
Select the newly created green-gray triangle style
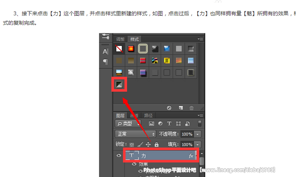[119, 85]
